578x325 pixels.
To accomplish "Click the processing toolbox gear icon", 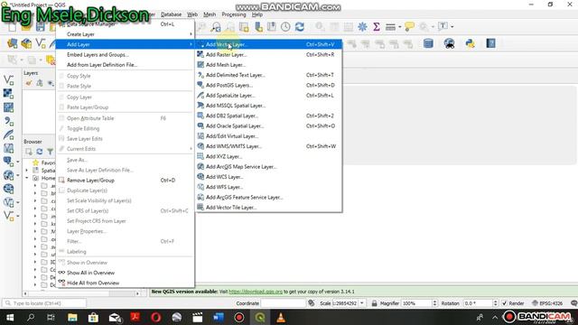I will coord(362,26).
